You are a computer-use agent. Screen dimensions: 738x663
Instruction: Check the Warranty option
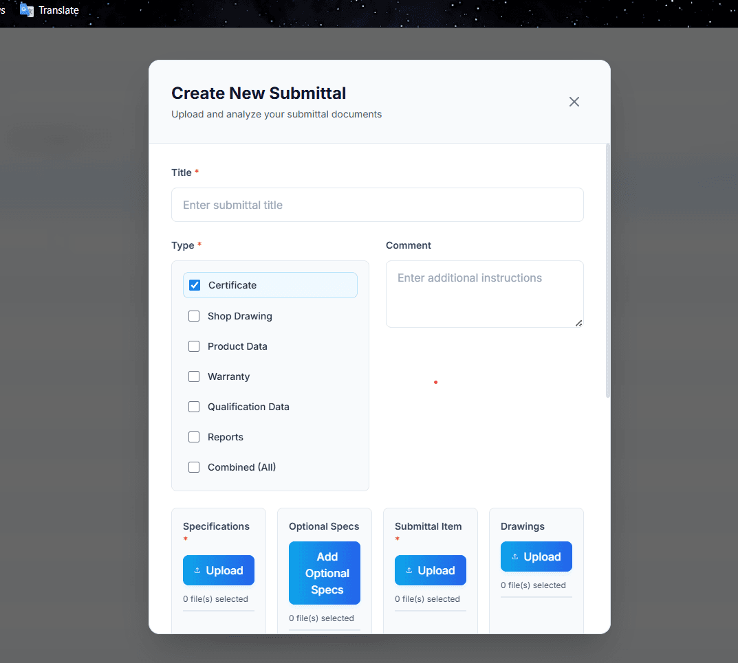point(194,377)
